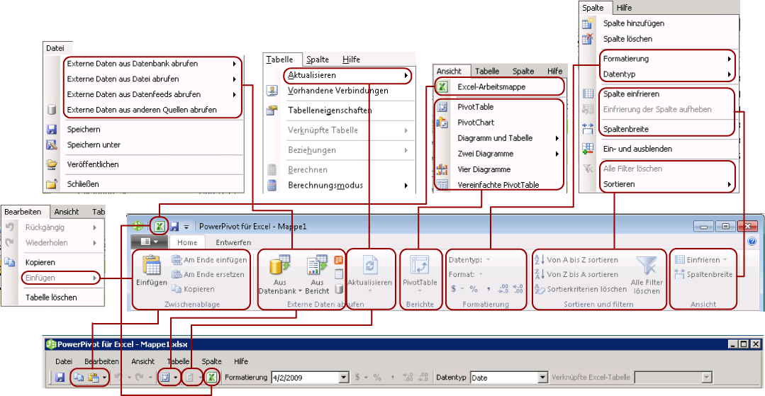The height and width of the screenshot is (396, 765).
Task: Open the PivotTable dropdown arrow in the classic toolbar
Action: [x=174, y=378]
